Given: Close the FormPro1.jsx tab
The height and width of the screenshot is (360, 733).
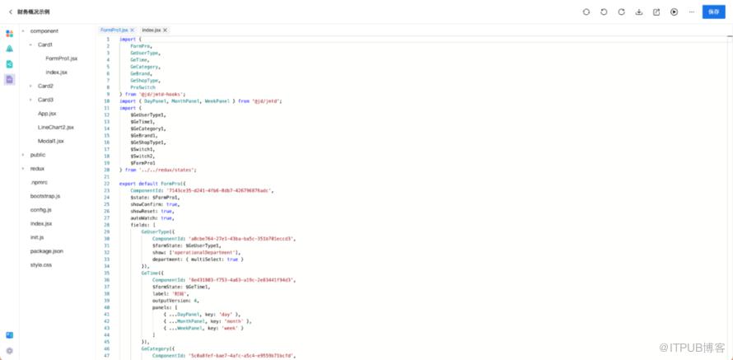Looking at the screenshot, I should click(133, 30).
